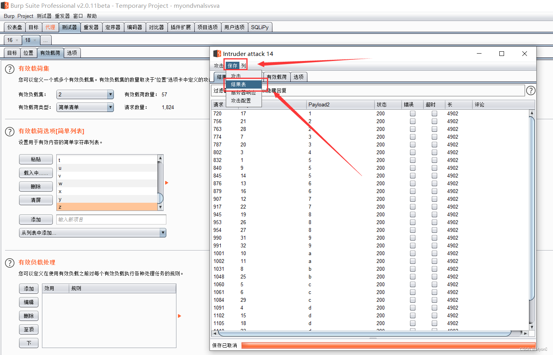Close tab 18 with its x icon
The width and height of the screenshot is (553, 355).
pyautogui.click(x=35, y=40)
